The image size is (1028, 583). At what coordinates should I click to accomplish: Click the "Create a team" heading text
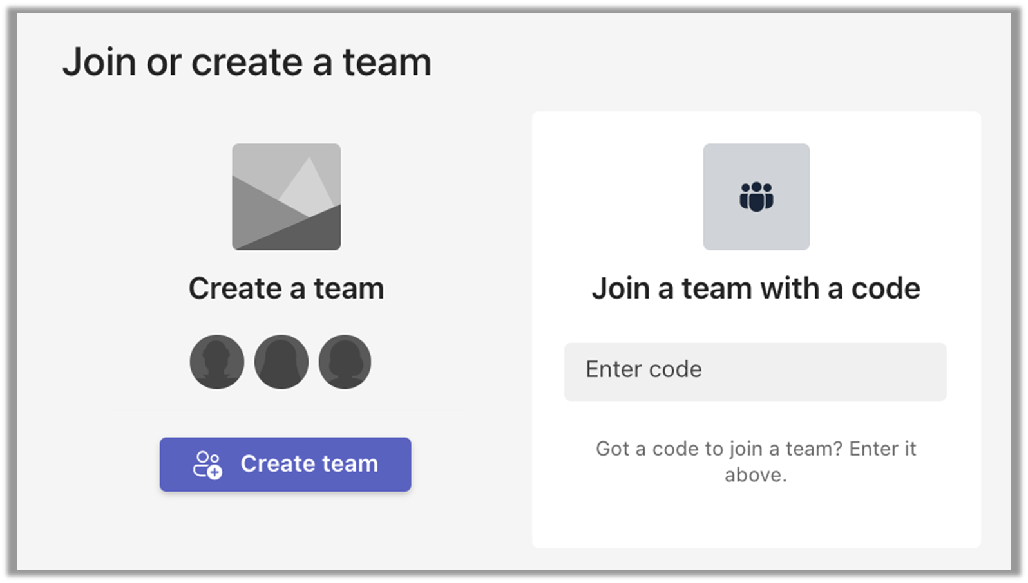[286, 288]
